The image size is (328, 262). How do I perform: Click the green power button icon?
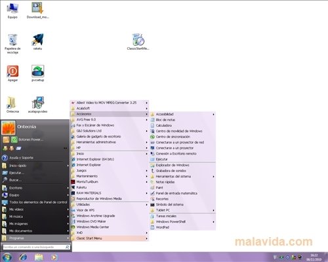tap(14, 140)
